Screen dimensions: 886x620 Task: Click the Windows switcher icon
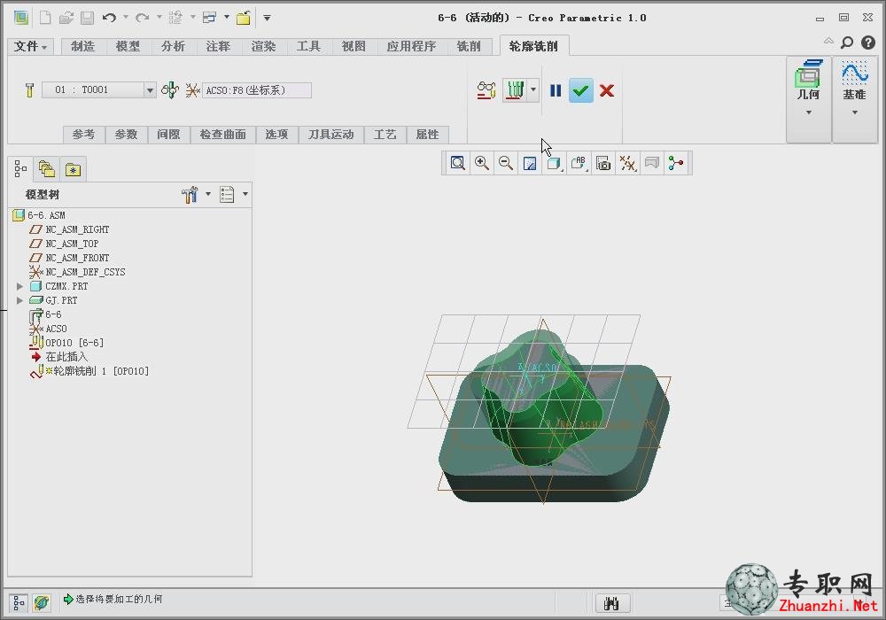(x=210, y=18)
